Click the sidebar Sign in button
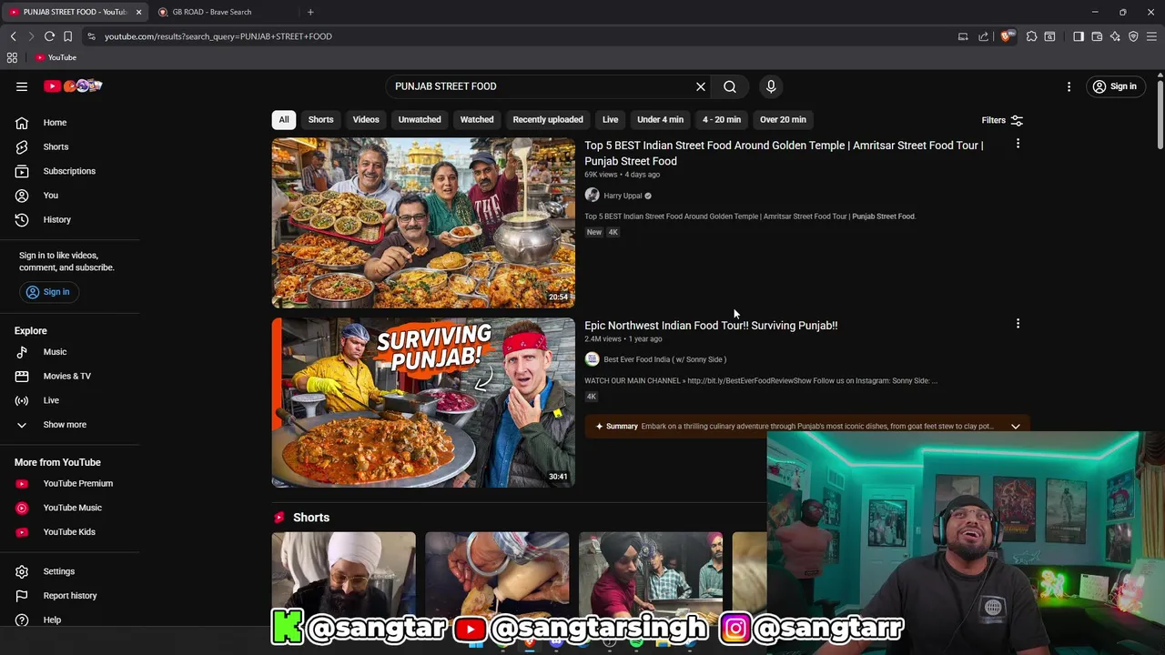Screen dimensions: 1165x655 [48, 292]
